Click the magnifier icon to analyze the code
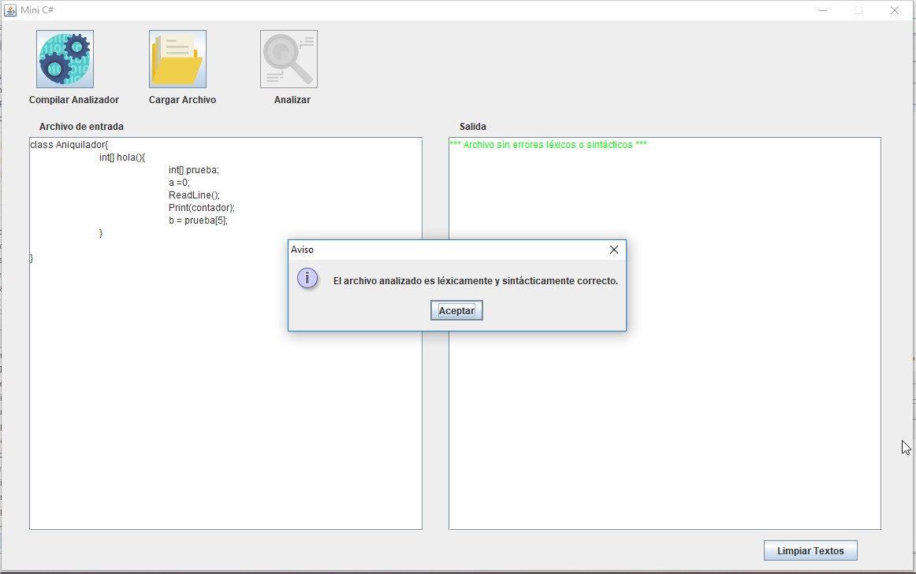 288,58
